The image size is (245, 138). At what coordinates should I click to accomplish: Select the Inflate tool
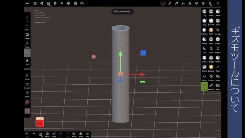(218, 59)
